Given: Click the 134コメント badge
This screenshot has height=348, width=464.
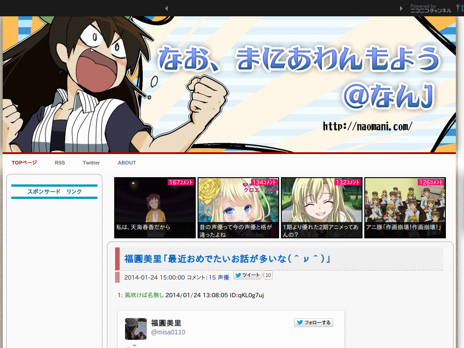Looking at the screenshot, I should pyautogui.click(x=265, y=182).
